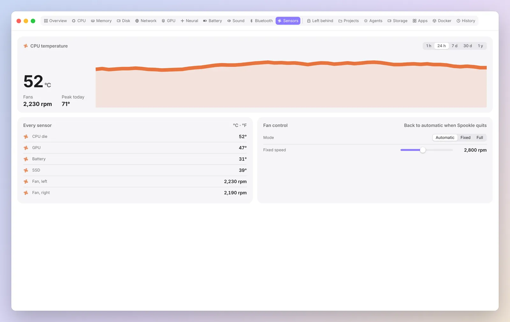The image size is (510, 322).
Task: Click the Fixed speed slider handle
Action: 423,150
